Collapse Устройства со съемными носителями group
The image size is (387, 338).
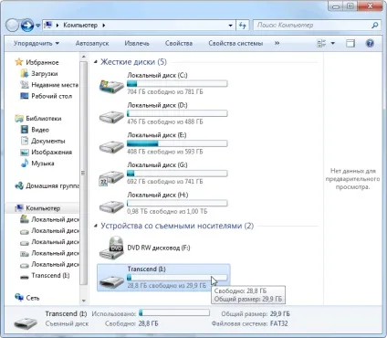click(96, 226)
